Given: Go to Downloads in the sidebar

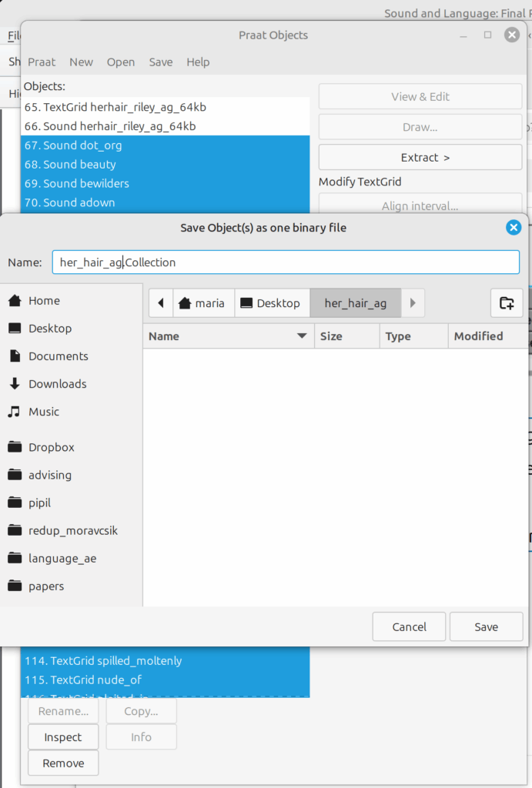Looking at the screenshot, I should coord(57,384).
